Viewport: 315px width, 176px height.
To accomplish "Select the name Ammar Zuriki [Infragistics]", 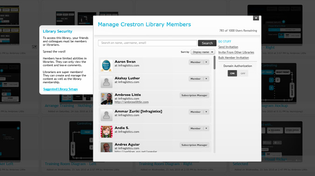I will point(138,111).
